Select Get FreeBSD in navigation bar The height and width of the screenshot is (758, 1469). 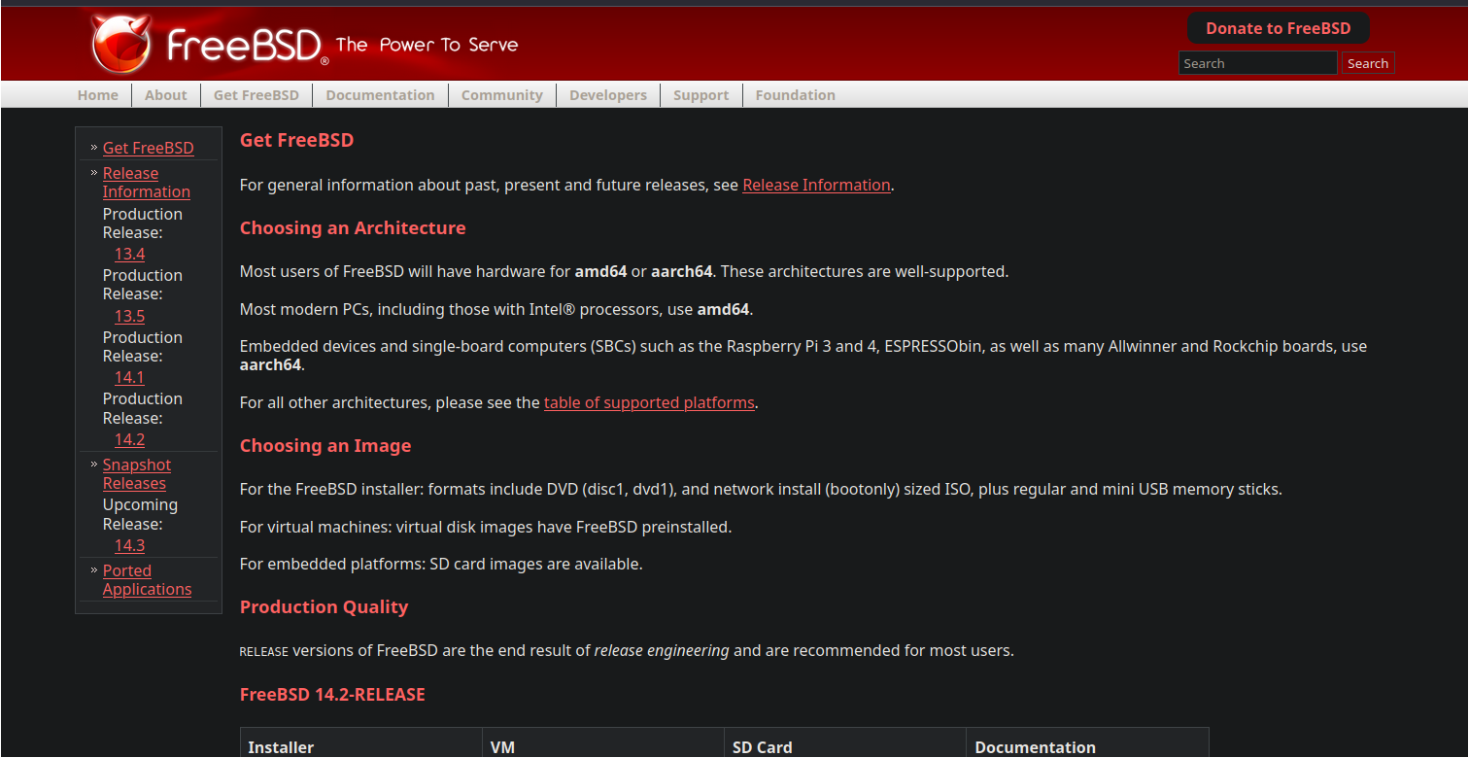tap(256, 95)
